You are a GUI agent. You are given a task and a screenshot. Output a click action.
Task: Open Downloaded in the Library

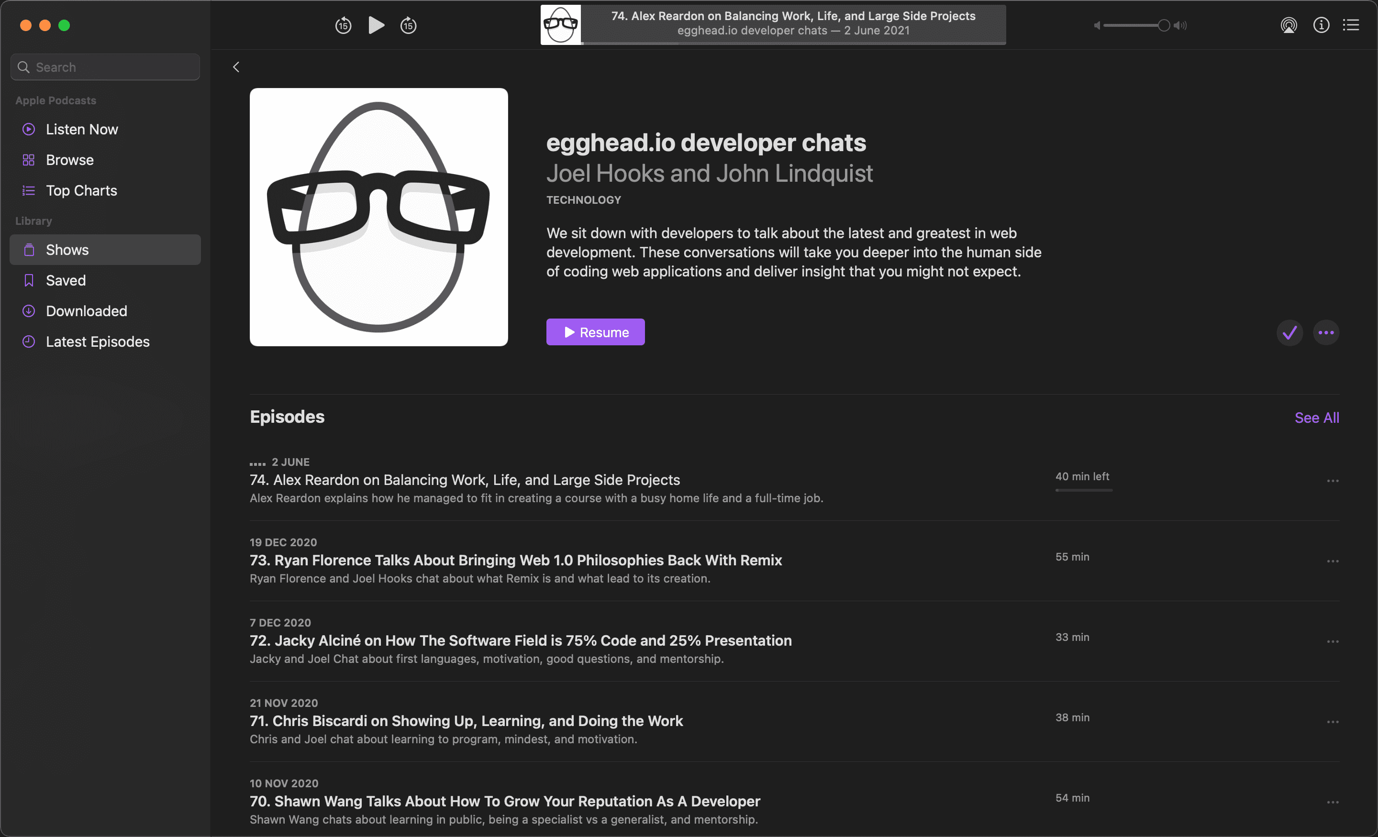[105, 311]
